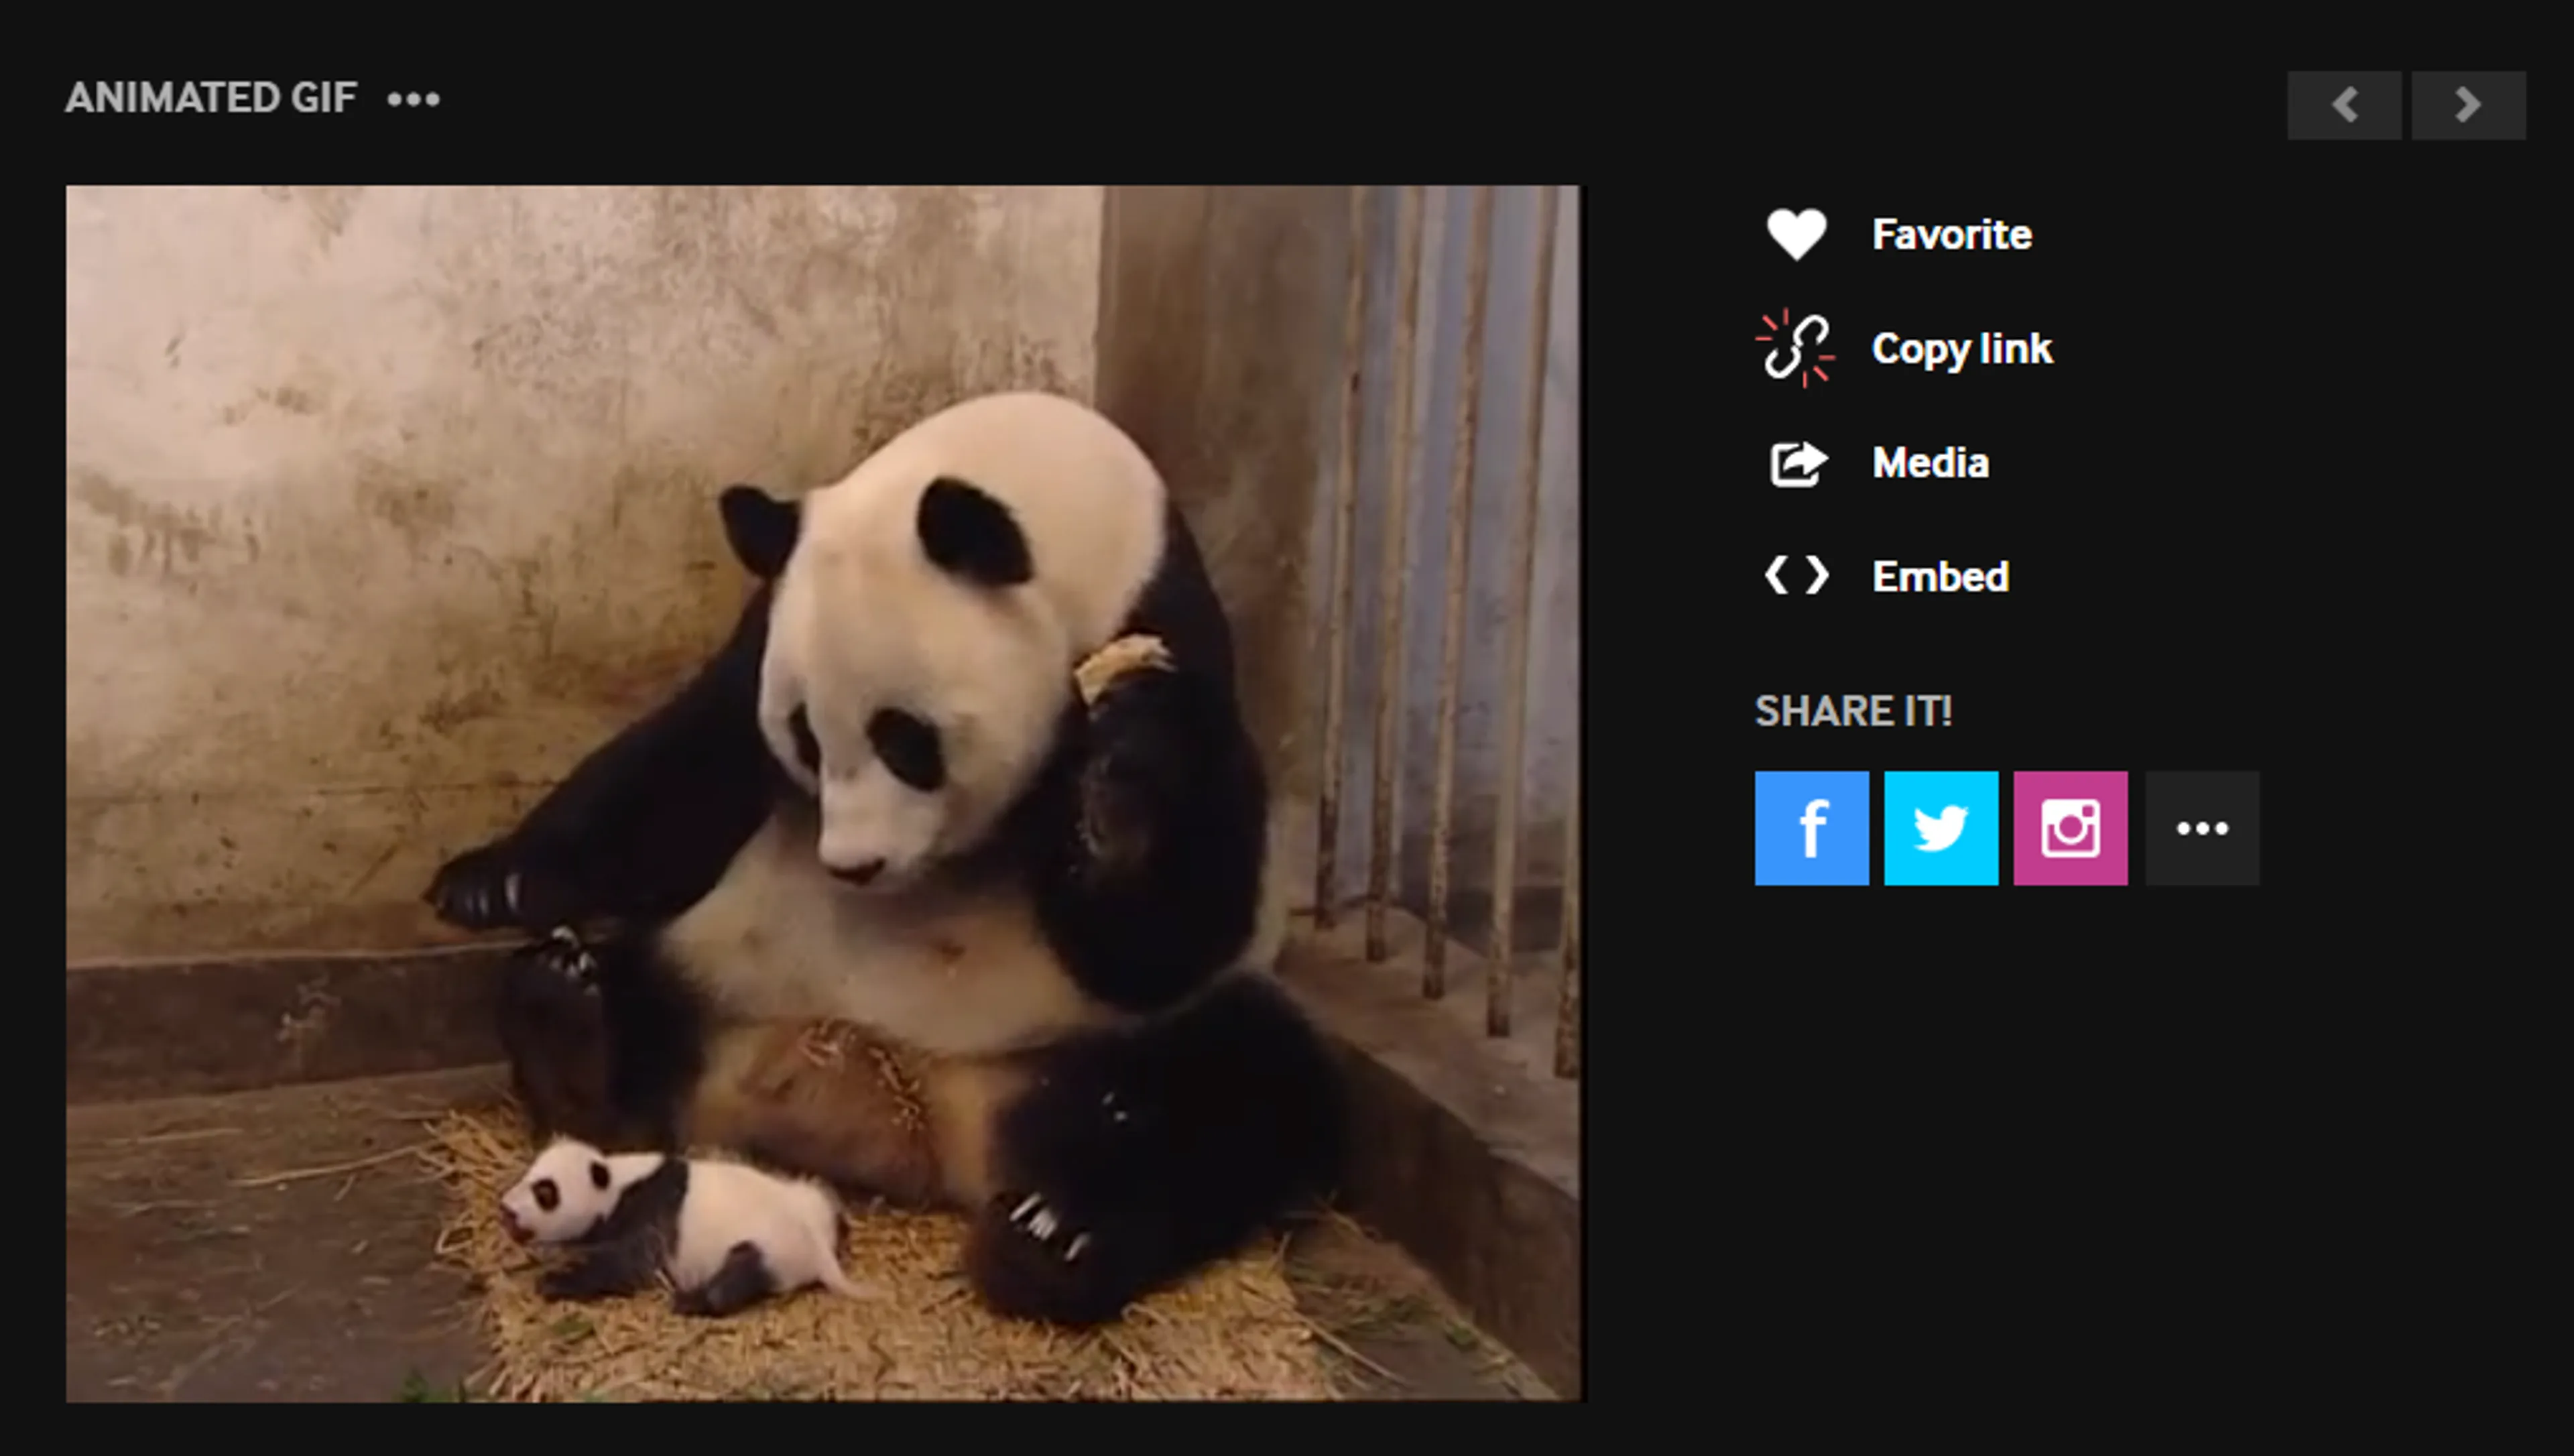This screenshot has width=2574, height=1456.
Task: Click the panda animated GIF image
Action: pyautogui.click(x=822, y=793)
